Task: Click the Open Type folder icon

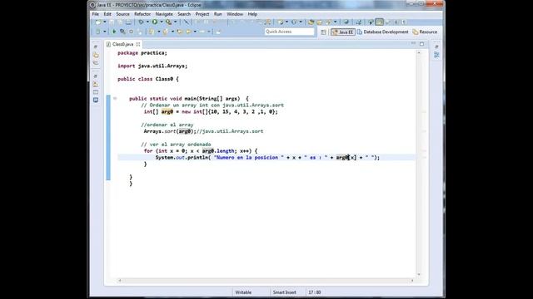Action: click(x=180, y=32)
